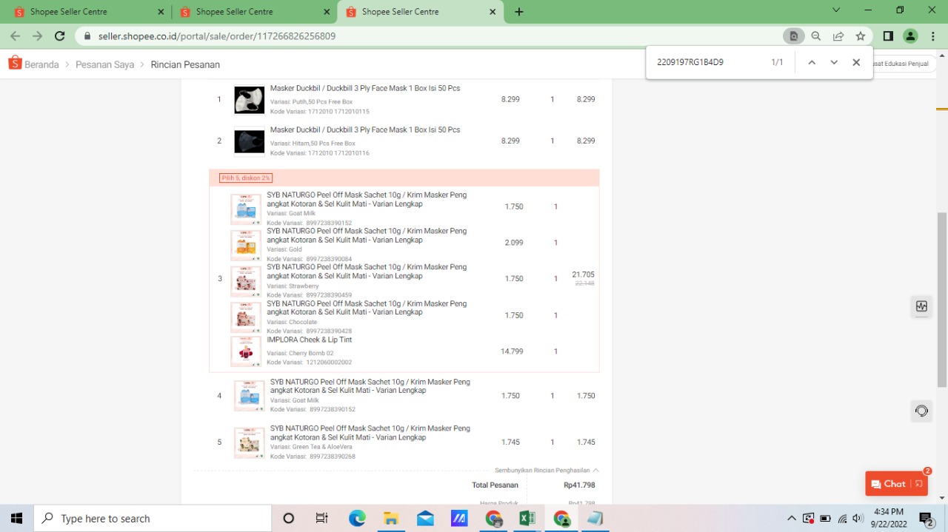Viewport: 948px width, 532px height.
Task: Click the Strawberry variant Naturgo thumbnail
Action: [246, 281]
